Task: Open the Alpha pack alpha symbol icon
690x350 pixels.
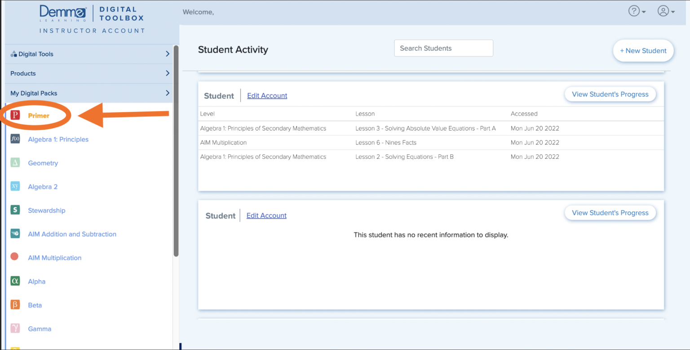Action: (x=15, y=281)
